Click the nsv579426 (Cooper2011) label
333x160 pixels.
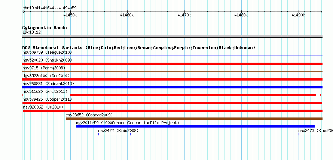click(x=47, y=99)
